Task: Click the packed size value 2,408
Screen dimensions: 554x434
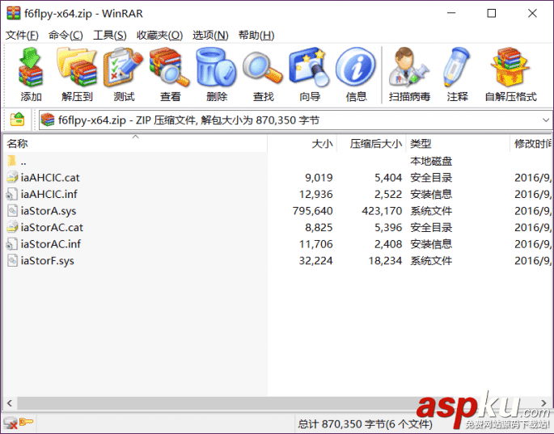Action: (388, 244)
